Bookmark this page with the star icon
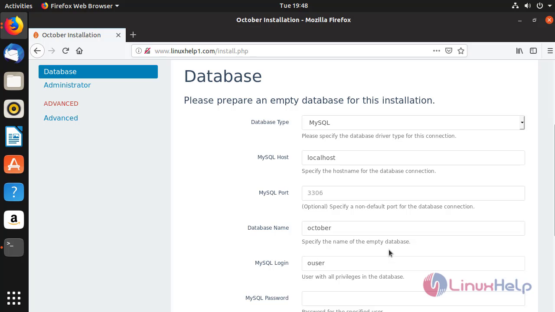This screenshot has width=555, height=312. pyautogui.click(x=461, y=51)
